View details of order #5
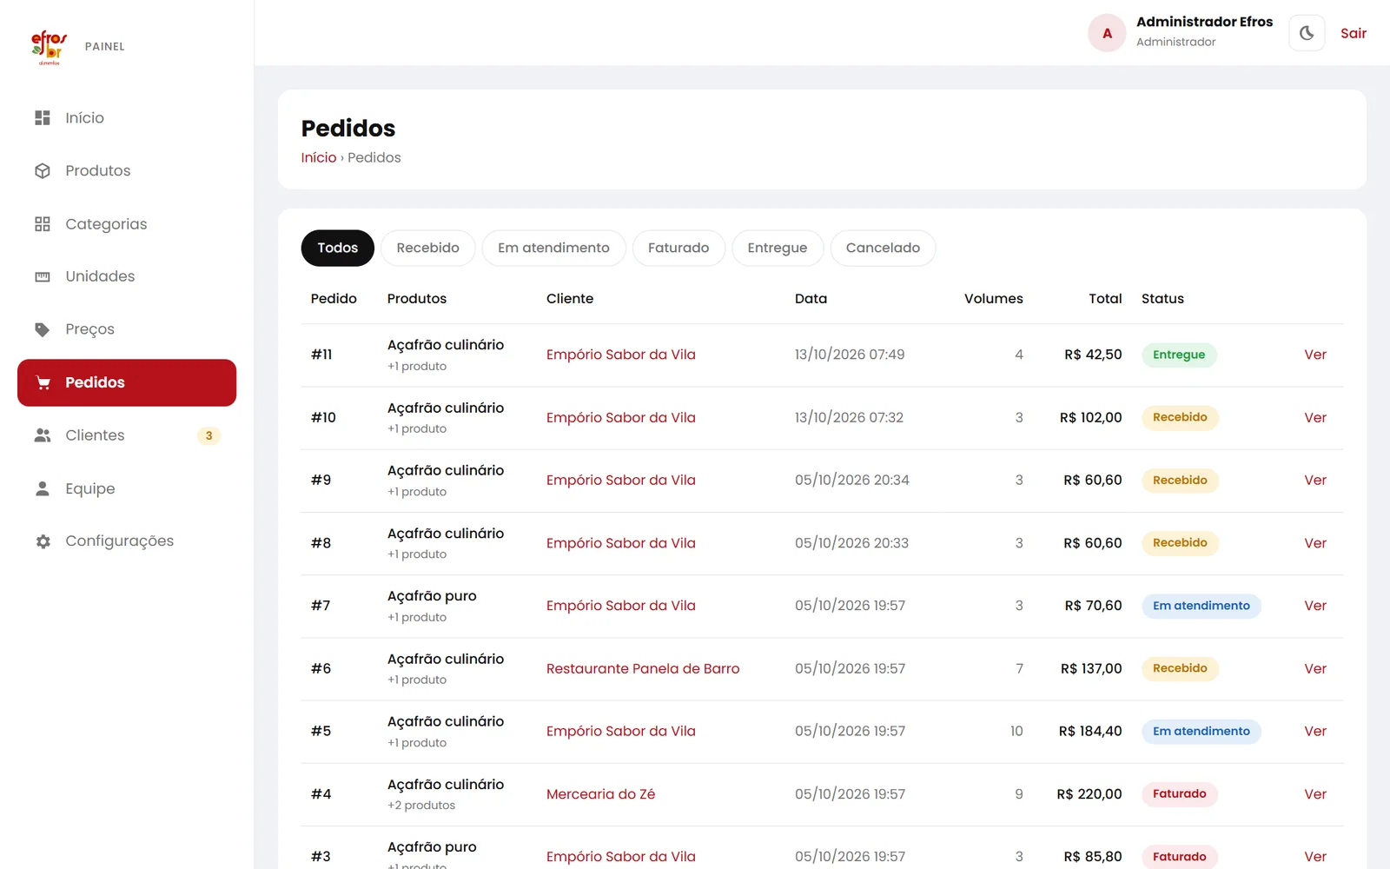Image resolution: width=1390 pixels, height=869 pixels. (x=1315, y=731)
